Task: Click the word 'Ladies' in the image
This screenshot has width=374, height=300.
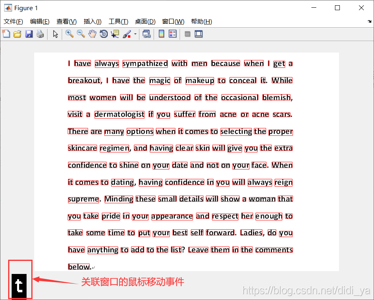Action: point(251,233)
